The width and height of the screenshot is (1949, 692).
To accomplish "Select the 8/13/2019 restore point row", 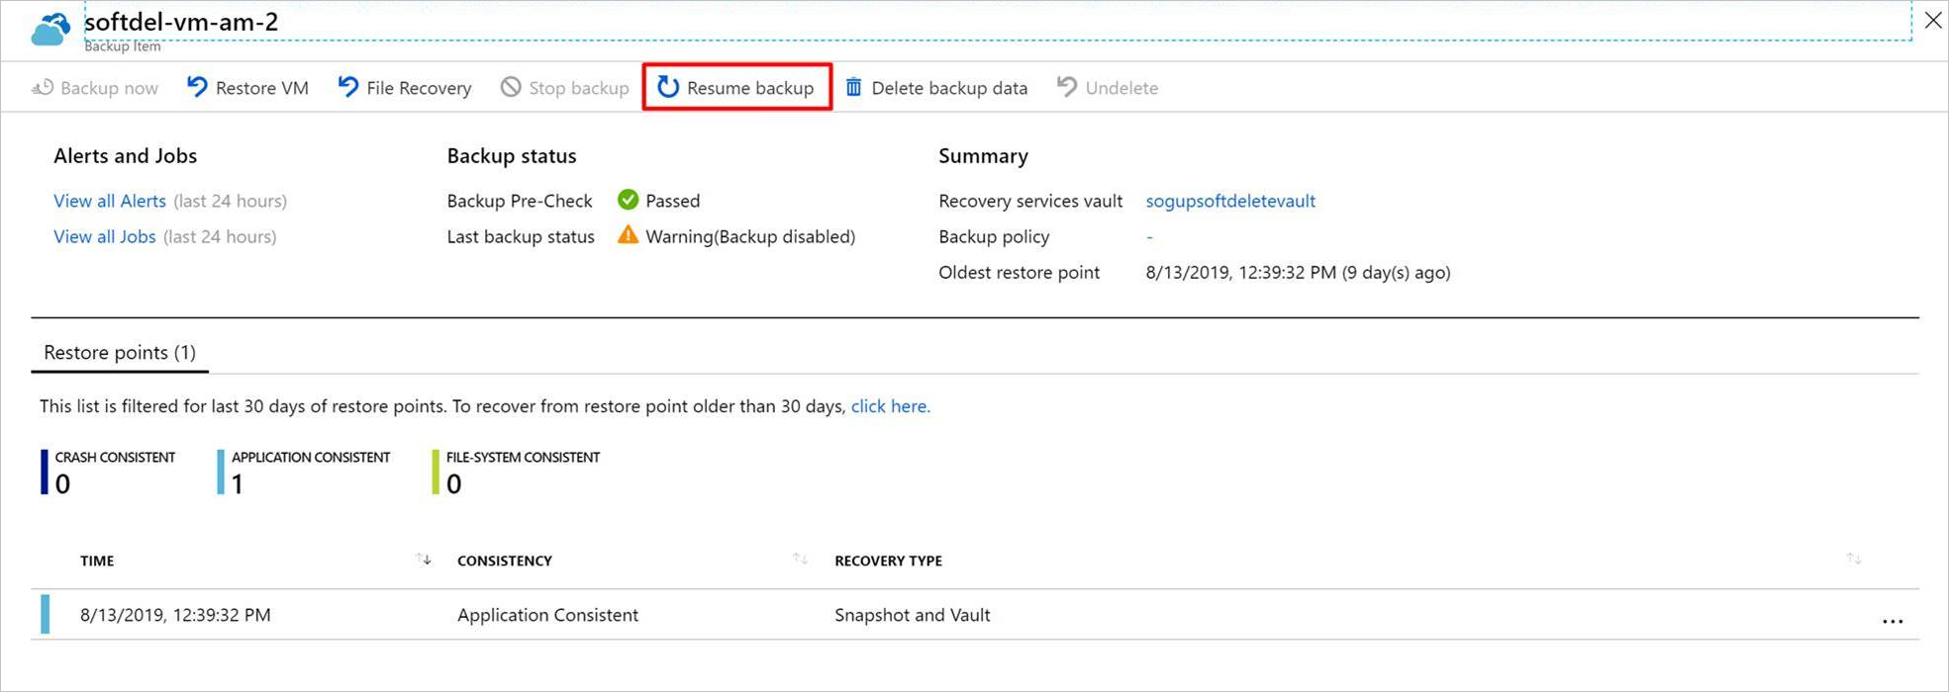I will tap(175, 615).
